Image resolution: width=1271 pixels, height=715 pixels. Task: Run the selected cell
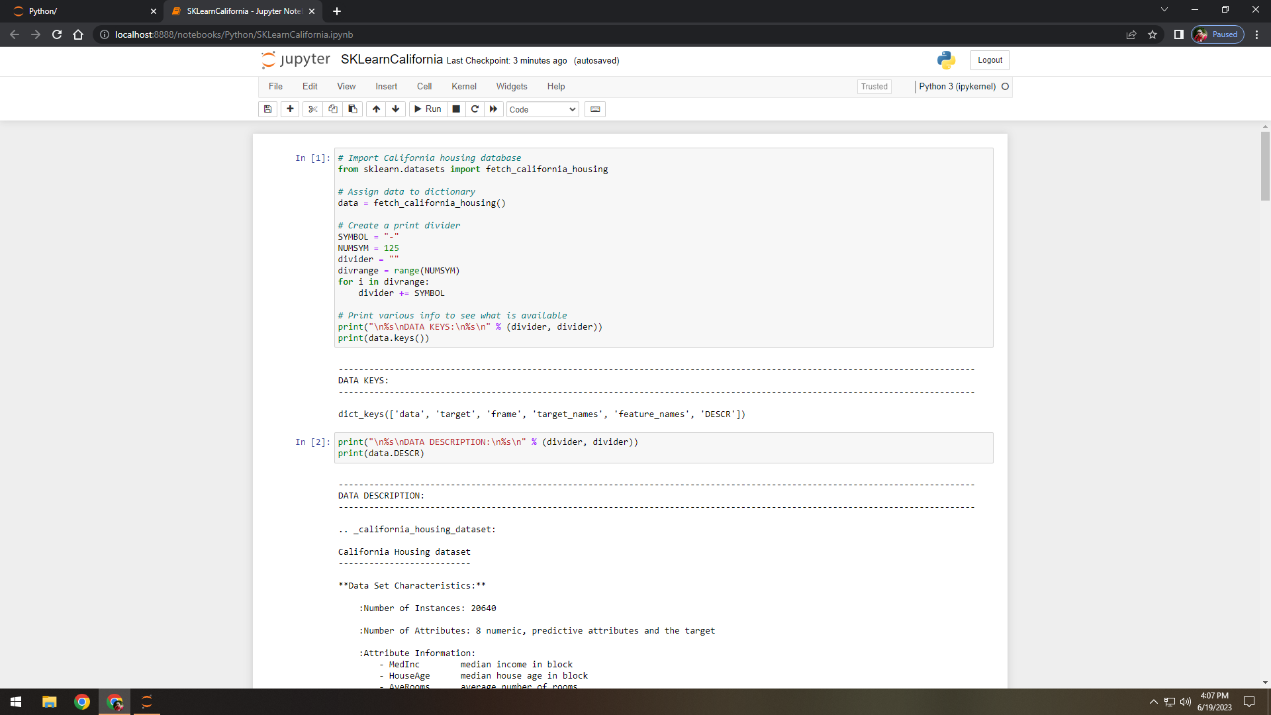(x=427, y=109)
